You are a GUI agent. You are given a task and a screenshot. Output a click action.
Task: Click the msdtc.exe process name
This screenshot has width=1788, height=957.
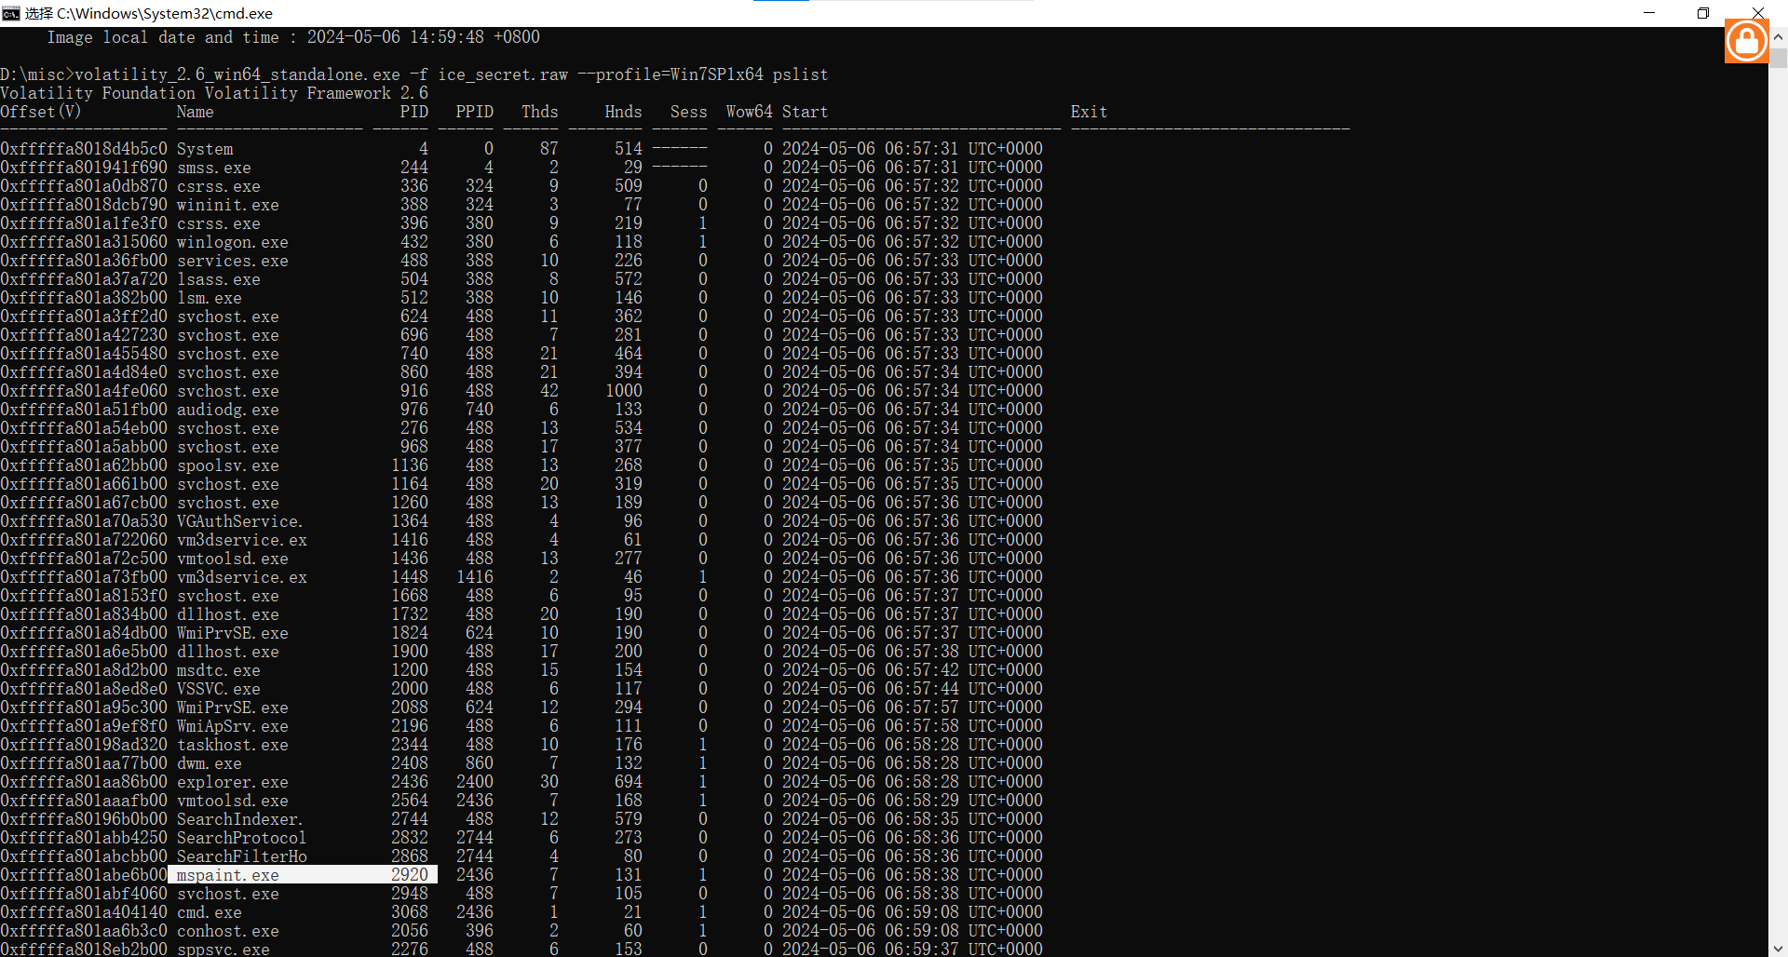pyautogui.click(x=219, y=670)
